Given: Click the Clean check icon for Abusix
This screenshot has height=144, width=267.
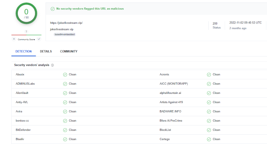Looking at the screenshot, I should coord(65,74).
